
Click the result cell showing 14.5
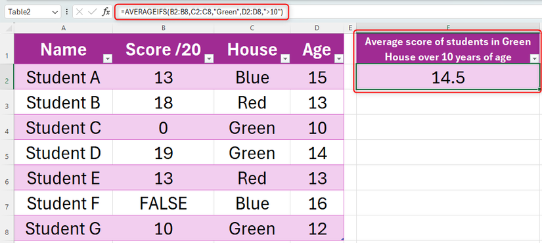448,77
